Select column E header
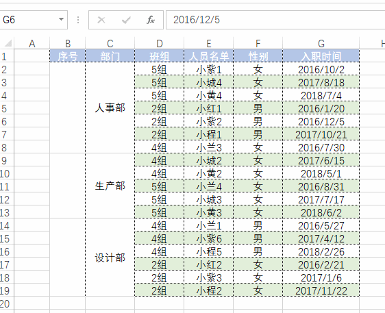This screenshot has width=385, height=313. 209,44
